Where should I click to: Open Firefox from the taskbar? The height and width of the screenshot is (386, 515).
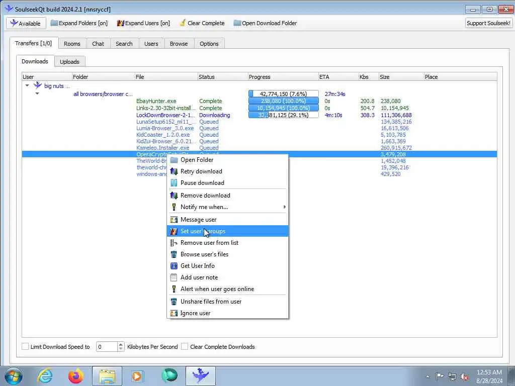click(x=75, y=375)
